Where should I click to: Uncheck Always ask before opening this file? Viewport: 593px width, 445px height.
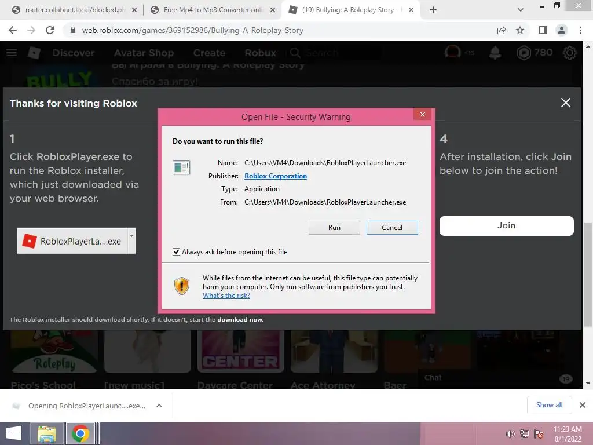tap(176, 251)
